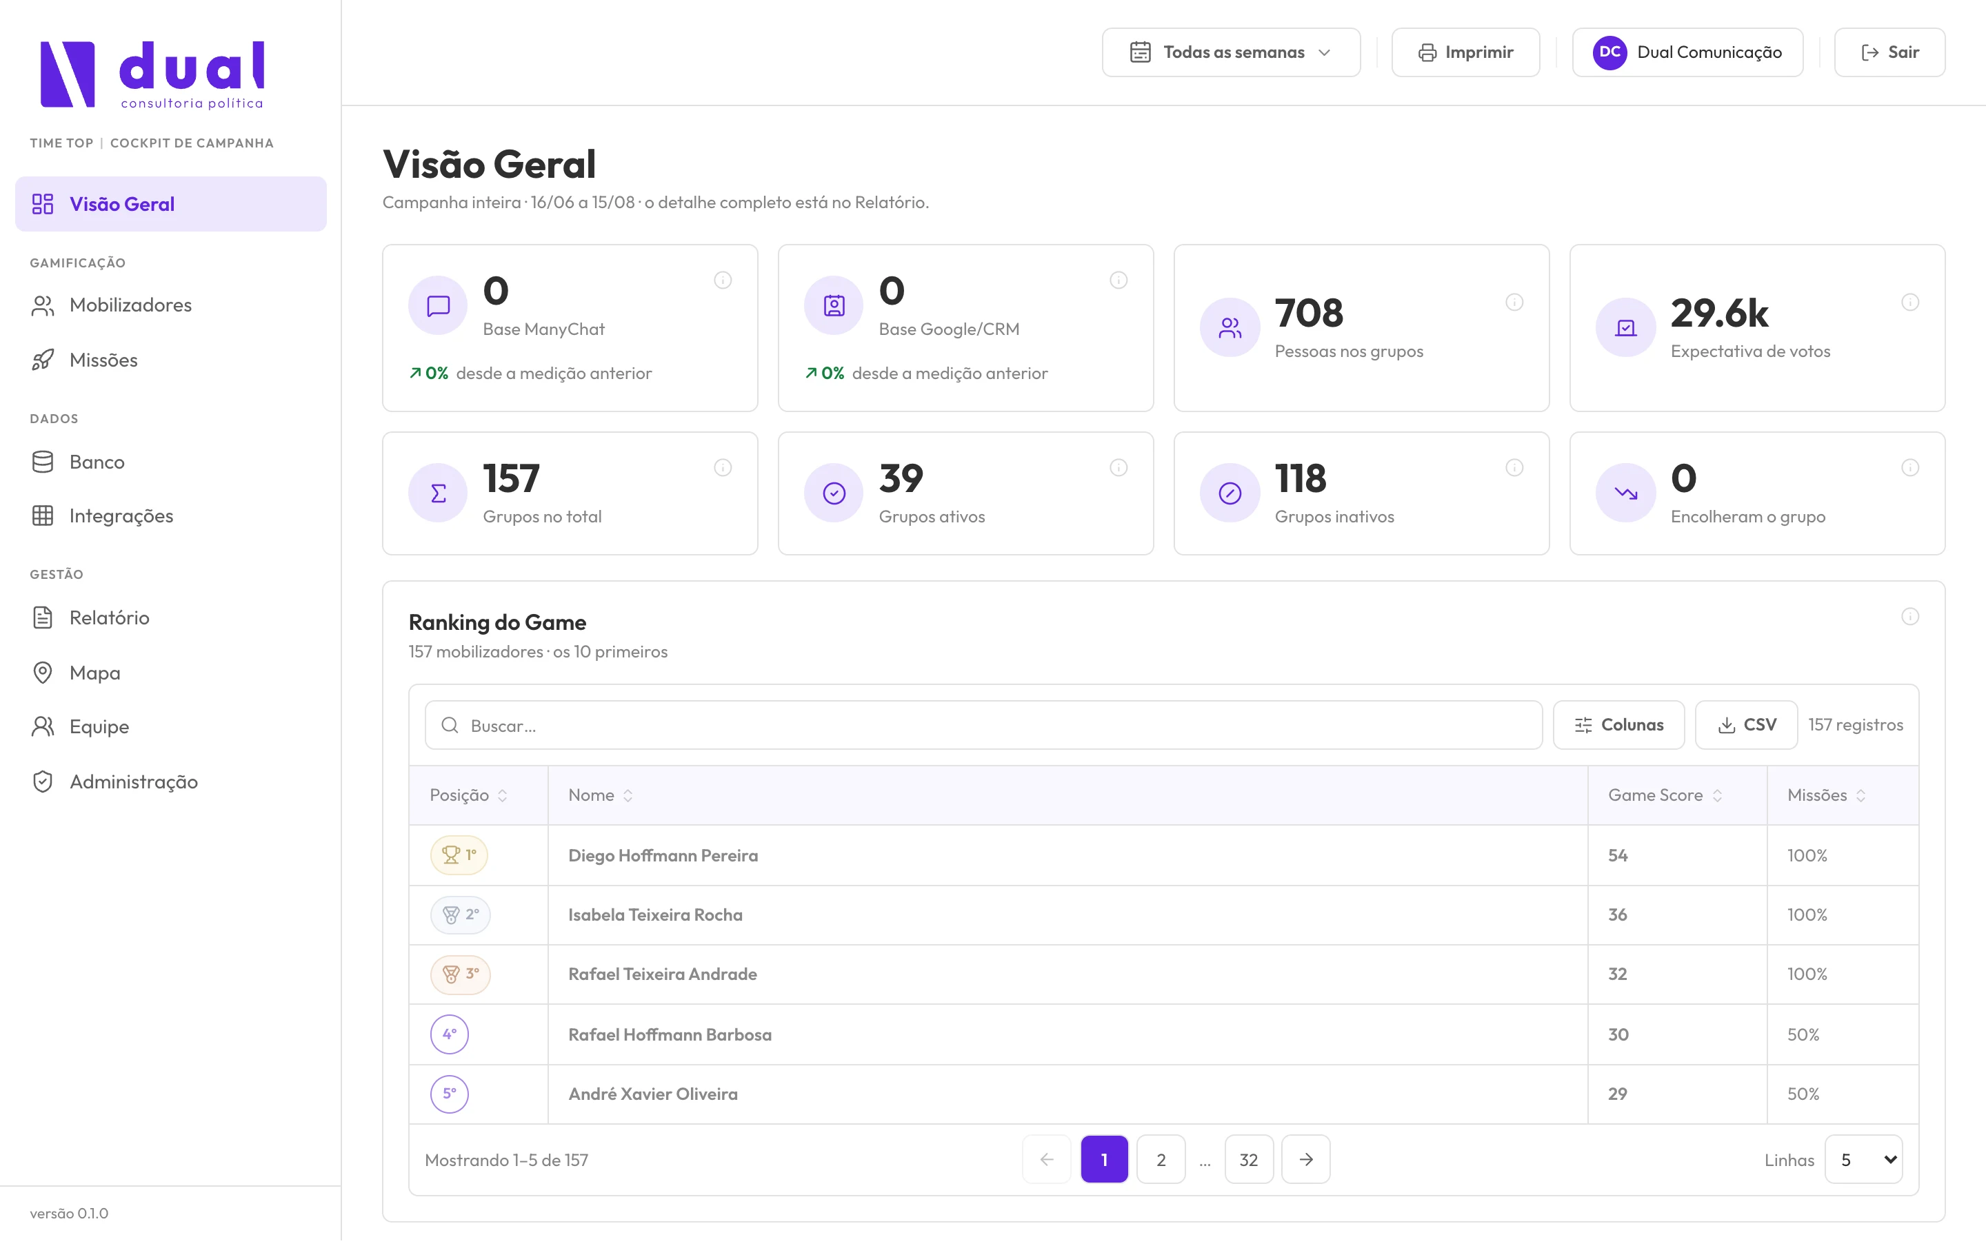
Task: Click info icon of Ranking do Game
Action: tap(1910, 617)
